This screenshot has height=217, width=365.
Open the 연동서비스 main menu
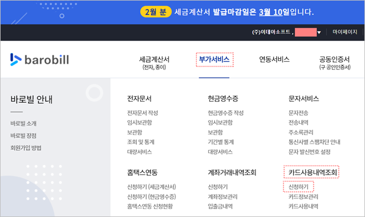click(274, 59)
